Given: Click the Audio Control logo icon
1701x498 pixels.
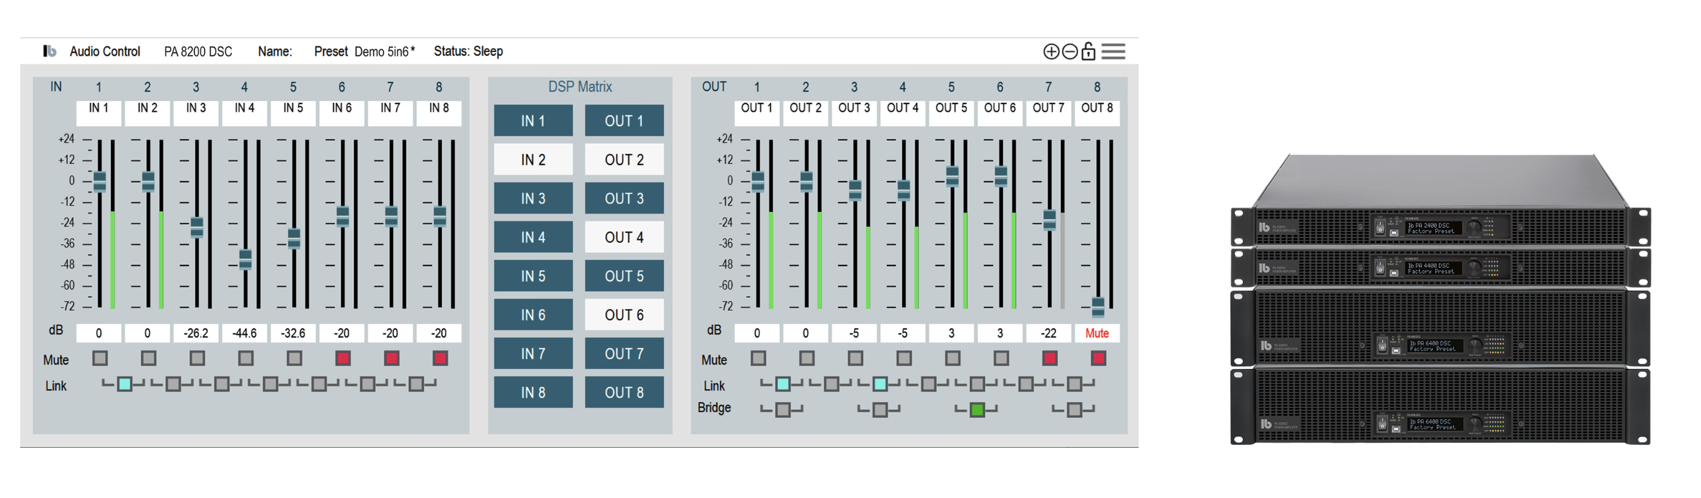Looking at the screenshot, I should pyautogui.click(x=50, y=51).
